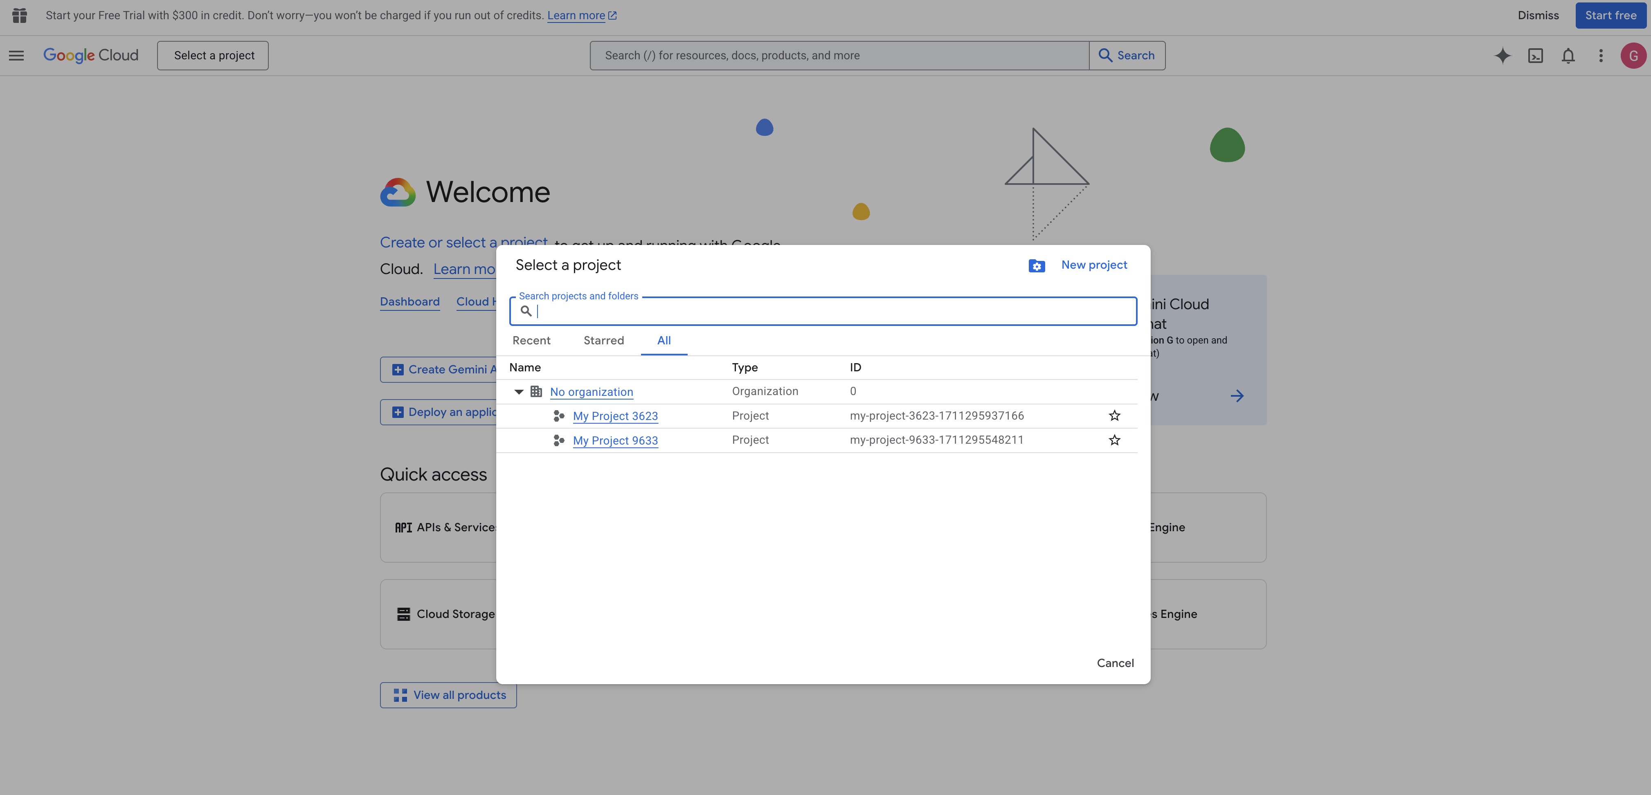1651x795 pixels.
Task: Open the Cloud Storage quick access card
Action: click(438, 614)
